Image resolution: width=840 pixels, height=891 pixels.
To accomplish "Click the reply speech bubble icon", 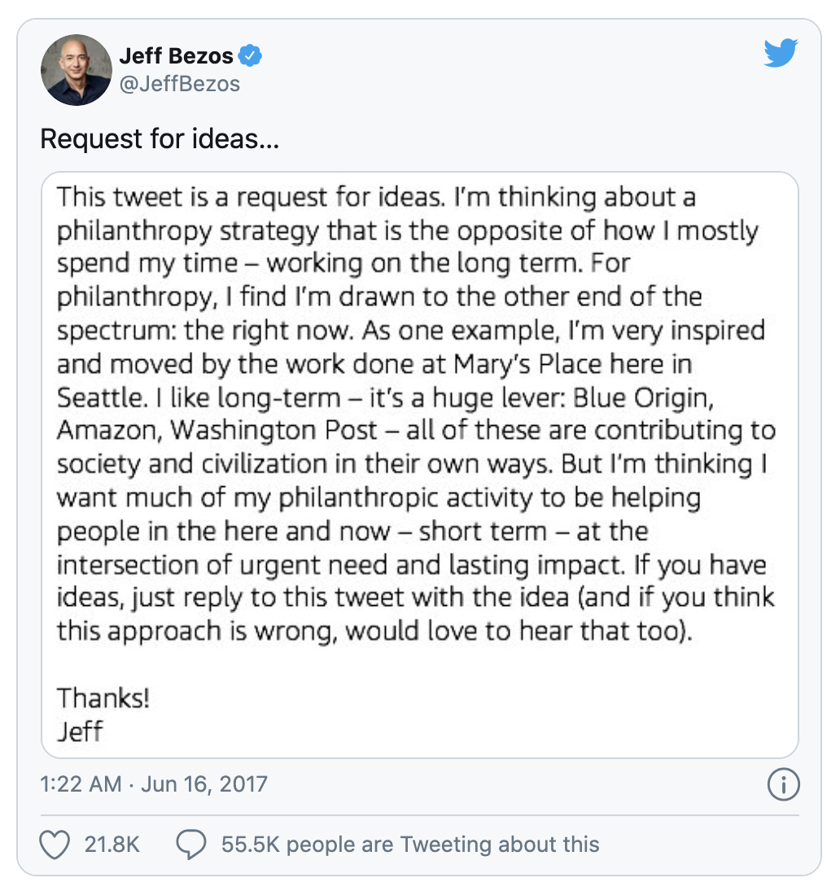I will (190, 845).
